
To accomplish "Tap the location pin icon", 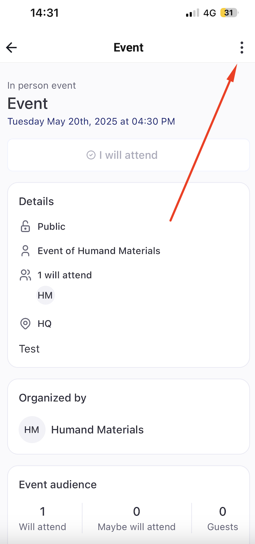I will coord(25,324).
